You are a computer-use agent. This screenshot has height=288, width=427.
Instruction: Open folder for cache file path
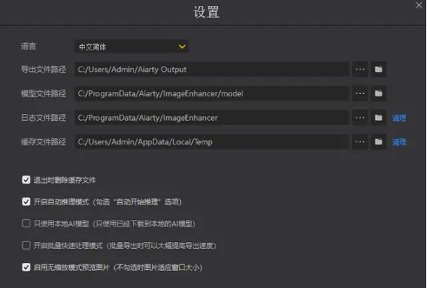coord(379,142)
